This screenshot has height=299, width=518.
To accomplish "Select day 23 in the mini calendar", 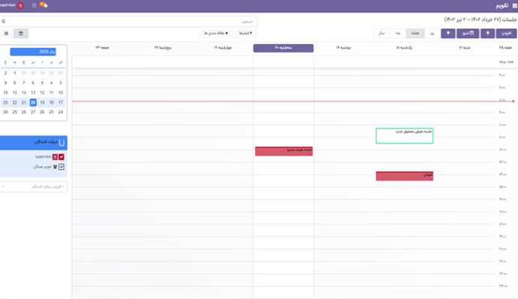I will point(5,102).
